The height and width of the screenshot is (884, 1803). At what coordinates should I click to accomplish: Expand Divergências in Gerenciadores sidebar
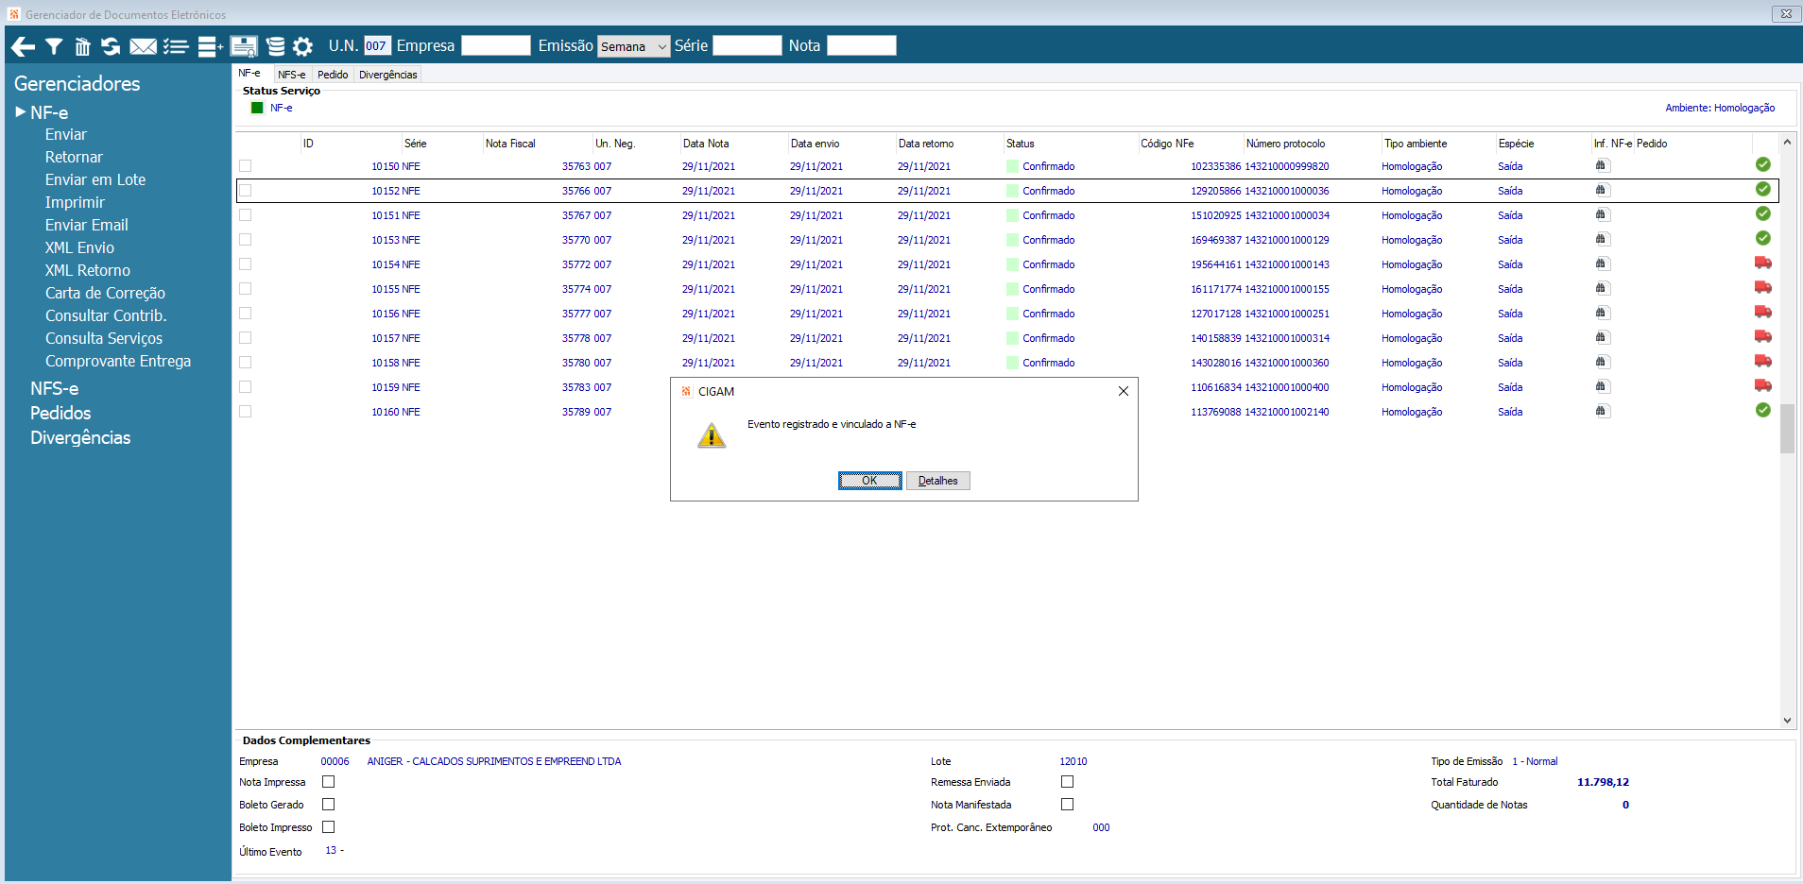(x=80, y=437)
